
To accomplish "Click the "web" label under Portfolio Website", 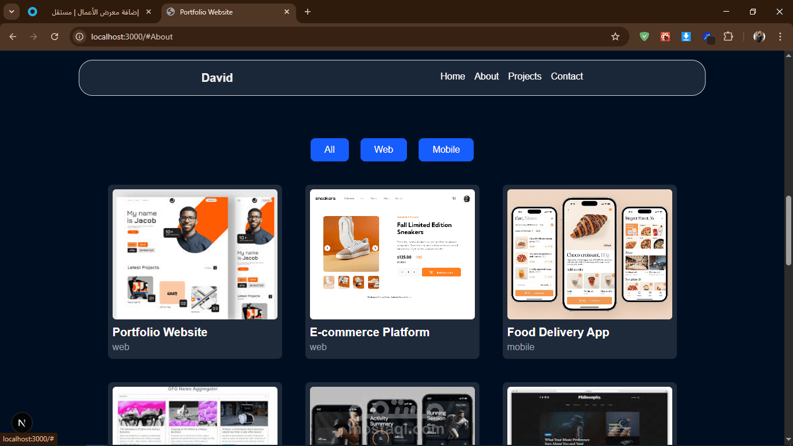I will [121, 347].
